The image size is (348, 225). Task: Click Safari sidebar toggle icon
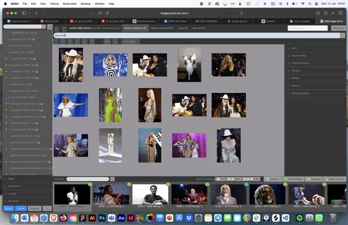24,13
